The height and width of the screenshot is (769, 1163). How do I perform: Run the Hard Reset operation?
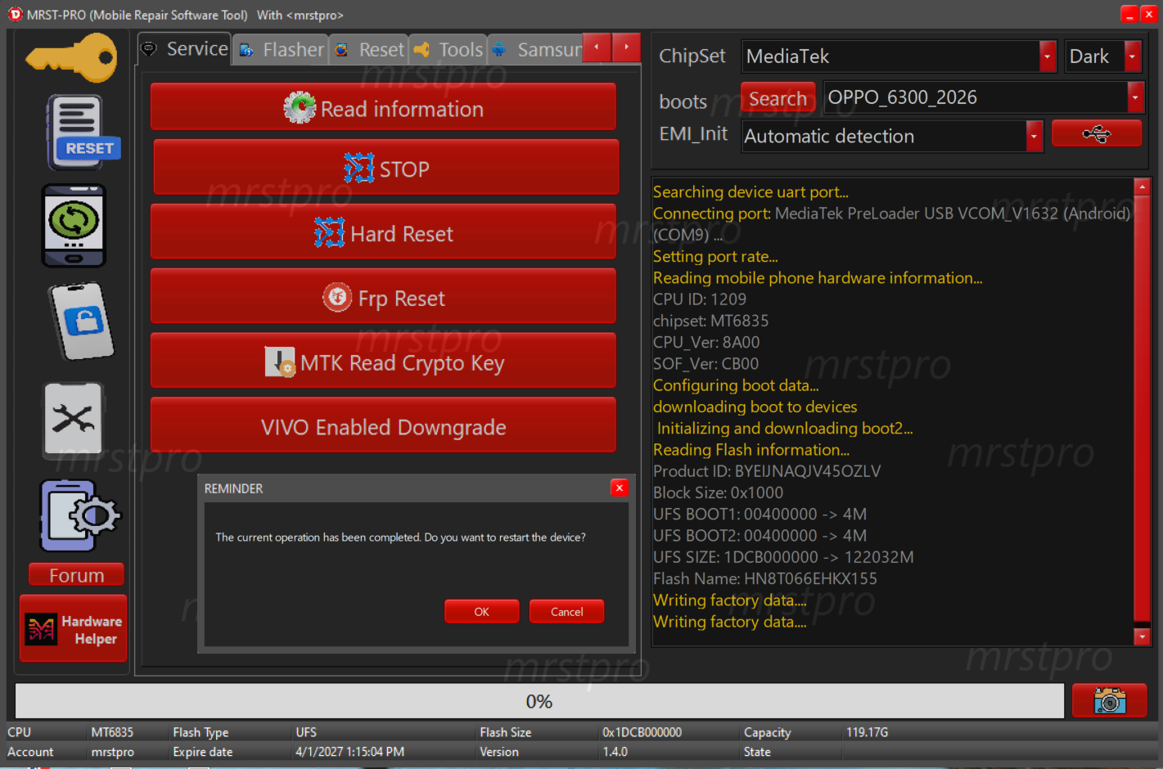(x=383, y=232)
